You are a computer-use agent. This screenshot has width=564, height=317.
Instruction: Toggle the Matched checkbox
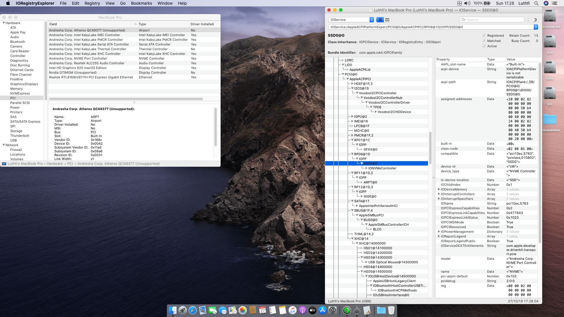[x=484, y=41]
